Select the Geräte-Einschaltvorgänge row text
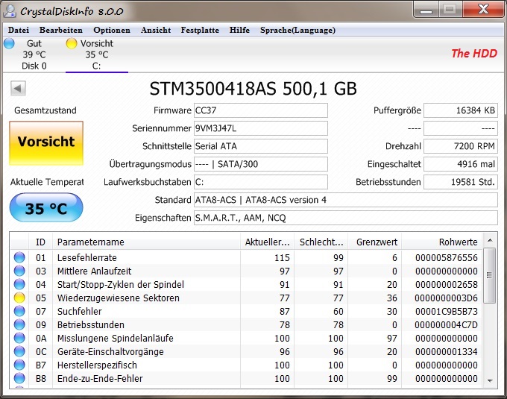The height and width of the screenshot is (399, 507). 110,351
